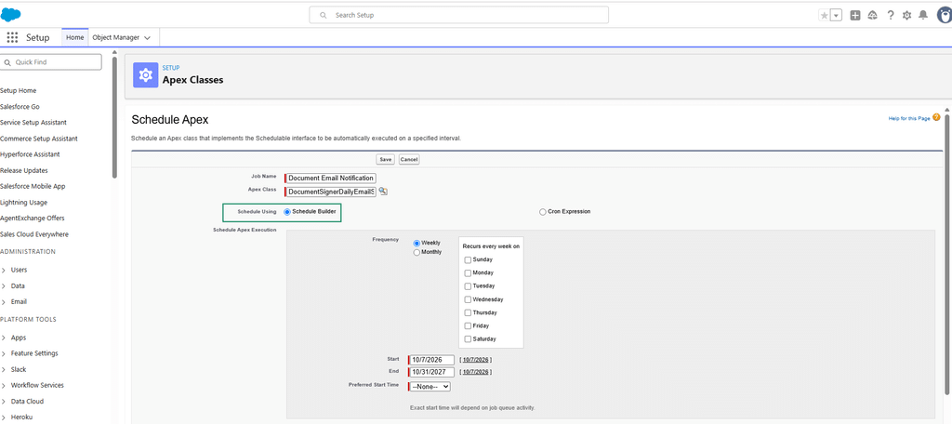This screenshot has width=952, height=424.
Task: Open Release Updates
Action: tap(23, 170)
